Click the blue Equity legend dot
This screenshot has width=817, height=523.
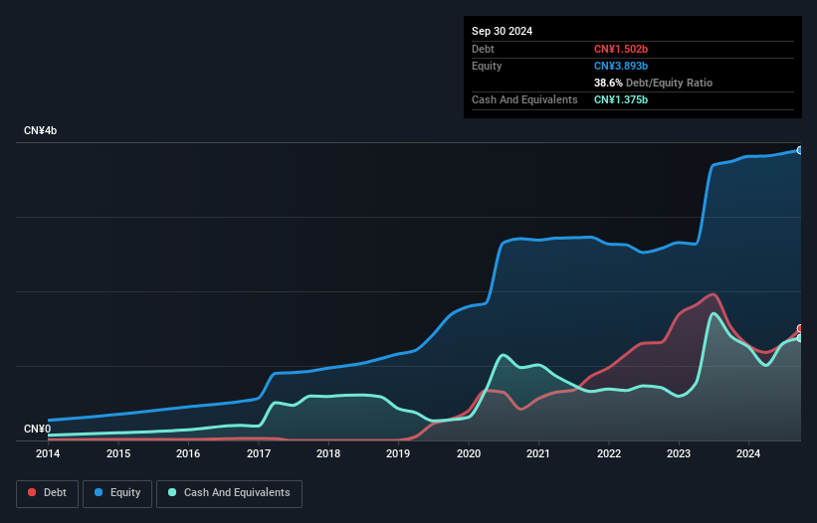(x=99, y=492)
